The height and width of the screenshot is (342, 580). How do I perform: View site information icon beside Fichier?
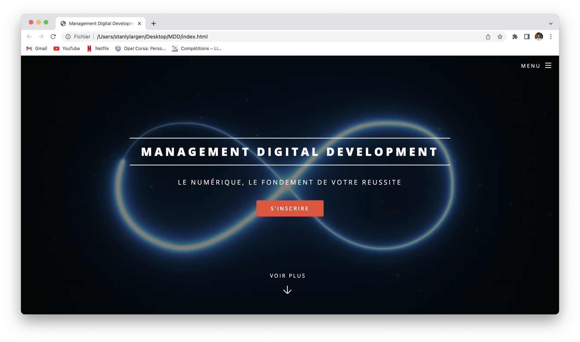(68, 37)
